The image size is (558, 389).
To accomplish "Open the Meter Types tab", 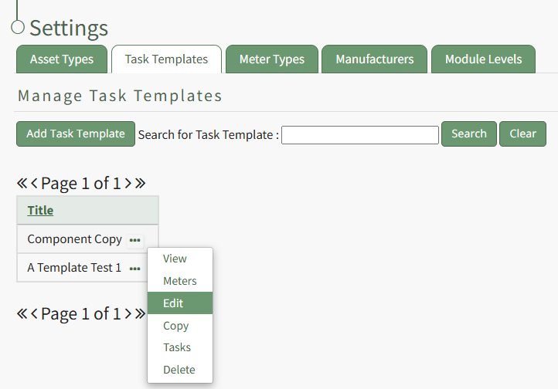I will 271,59.
